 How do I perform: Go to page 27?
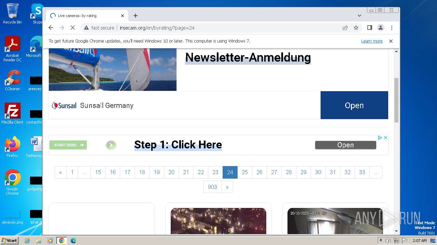click(274, 172)
